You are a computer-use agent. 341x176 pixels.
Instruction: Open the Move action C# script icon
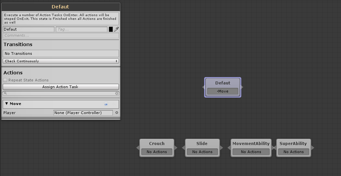point(106,104)
